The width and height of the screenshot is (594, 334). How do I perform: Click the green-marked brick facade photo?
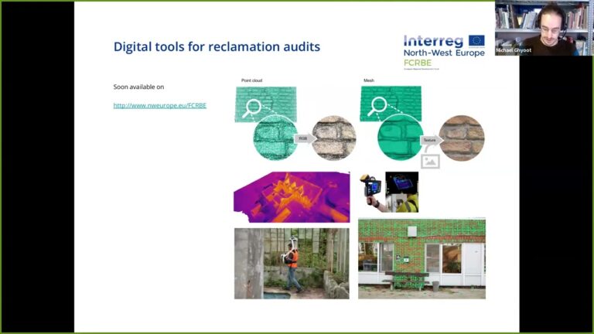422,258
